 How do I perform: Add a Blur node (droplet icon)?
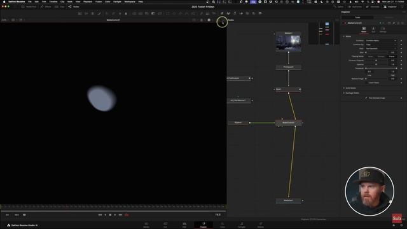[x=126, y=13]
